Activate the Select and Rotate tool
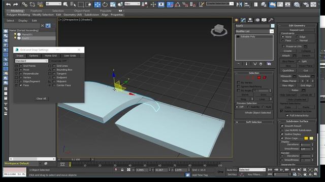The width and height of the screenshot is (325, 182). [105, 5]
